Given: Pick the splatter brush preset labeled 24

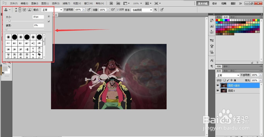Looking at the screenshot, I should tap(39, 50).
